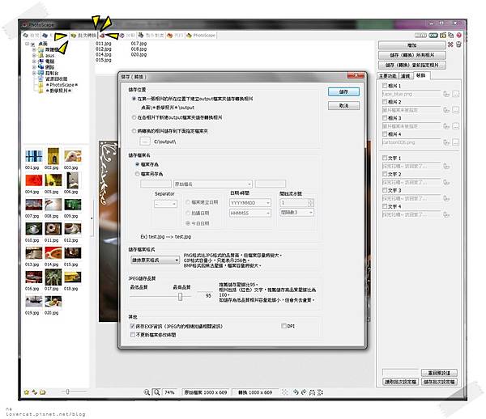Click the 儲存 button in the save dialog
The image size is (486, 419).
[x=343, y=91]
